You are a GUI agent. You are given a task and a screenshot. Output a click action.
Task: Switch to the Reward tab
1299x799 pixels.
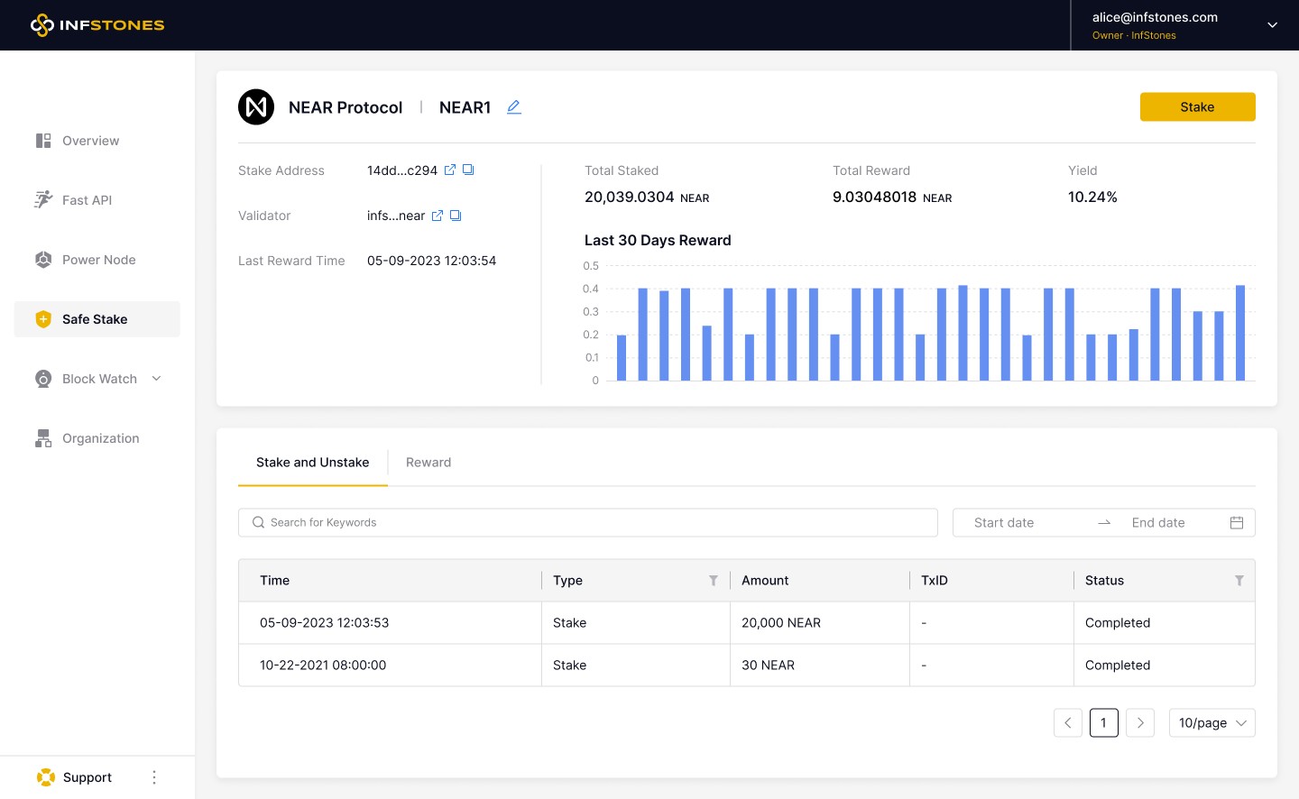pyautogui.click(x=428, y=463)
